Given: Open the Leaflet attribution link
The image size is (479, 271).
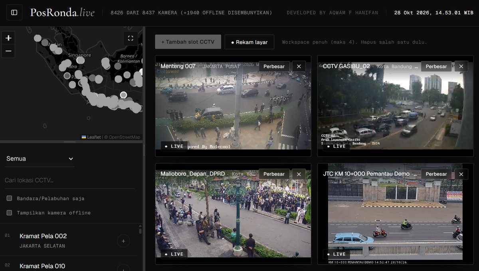Looking at the screenshot, I should click(x=91, y=137).
